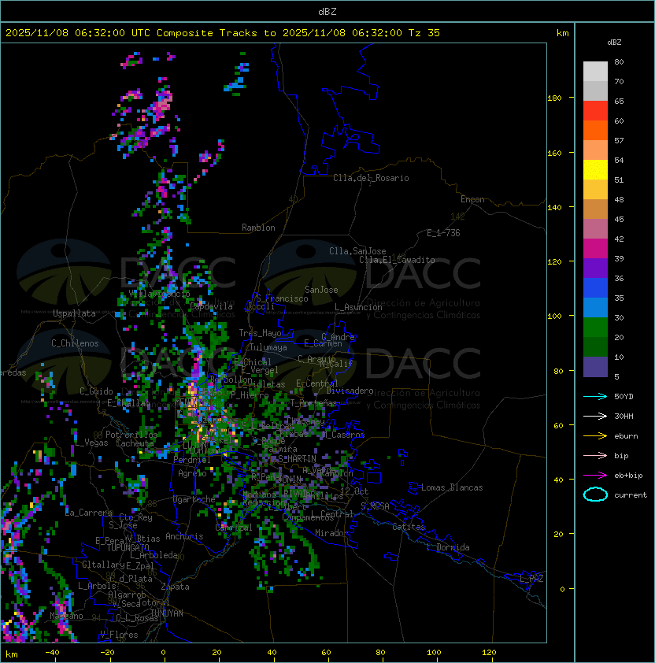Click the 'Ramblon' label near the 140 km line

258,228
